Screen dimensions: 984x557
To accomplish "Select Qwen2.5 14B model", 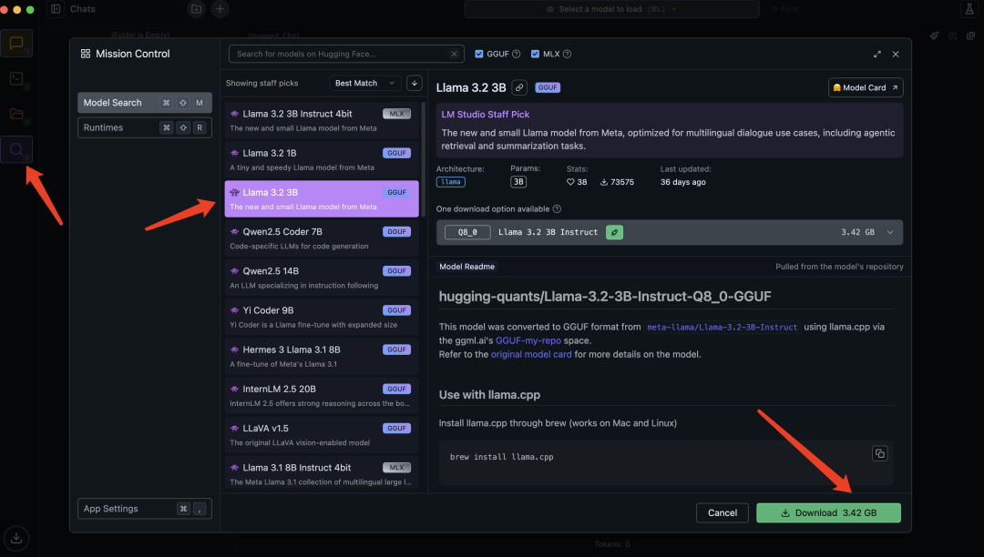I will tap(322, 278).
